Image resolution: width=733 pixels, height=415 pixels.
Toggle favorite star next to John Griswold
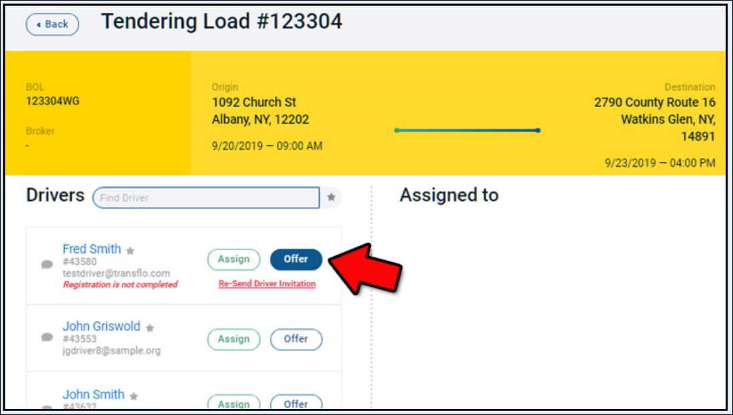tap(150, 328)
